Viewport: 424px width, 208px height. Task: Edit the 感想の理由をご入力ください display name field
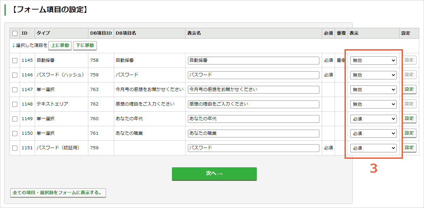[253, 104]
